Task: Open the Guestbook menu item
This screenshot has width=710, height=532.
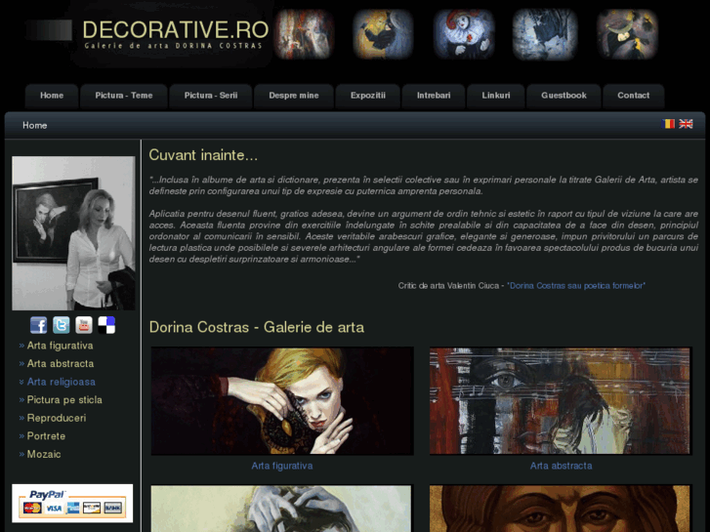Action: point(564,96)
